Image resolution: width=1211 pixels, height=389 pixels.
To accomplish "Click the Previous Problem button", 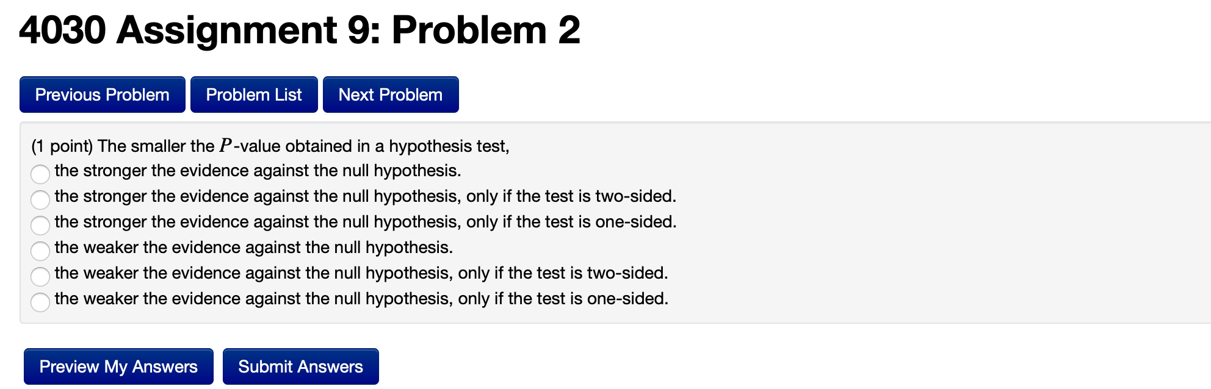I will (102, 95).
